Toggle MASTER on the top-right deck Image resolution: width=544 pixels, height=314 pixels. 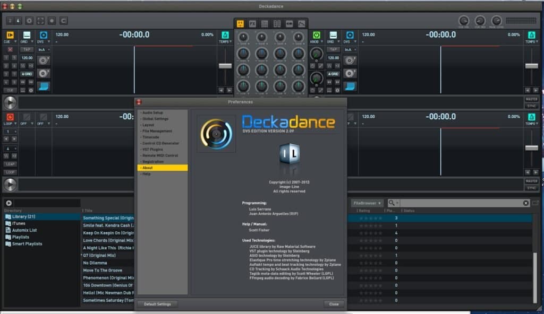(x=531, y=99)
